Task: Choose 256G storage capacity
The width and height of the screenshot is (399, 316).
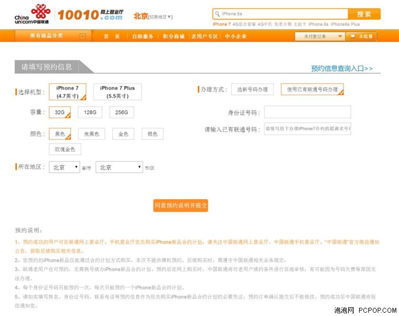Action: coord(122,112)
